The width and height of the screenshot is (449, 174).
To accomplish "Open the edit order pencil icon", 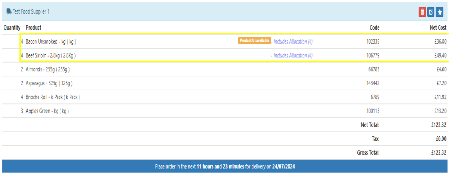I will (x=431, y=12).
